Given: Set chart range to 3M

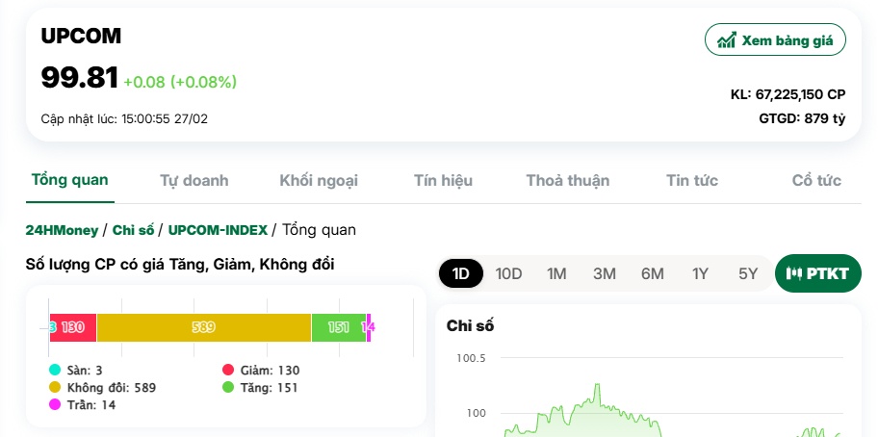Looking at the screenshot, I should click(605, 273).
